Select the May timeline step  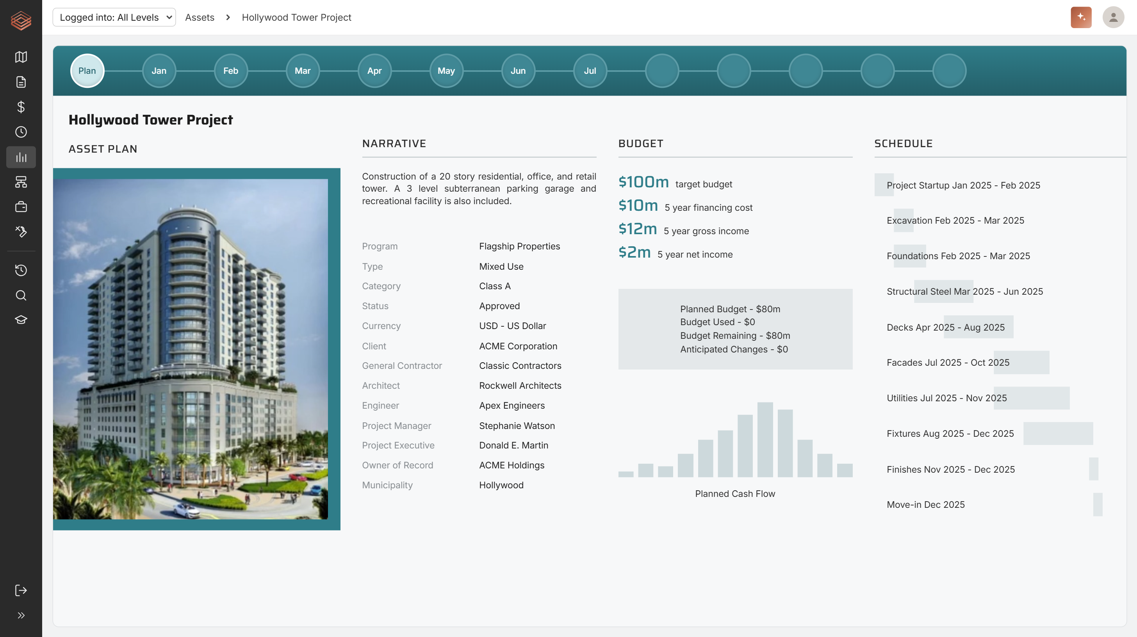point(446,71)
